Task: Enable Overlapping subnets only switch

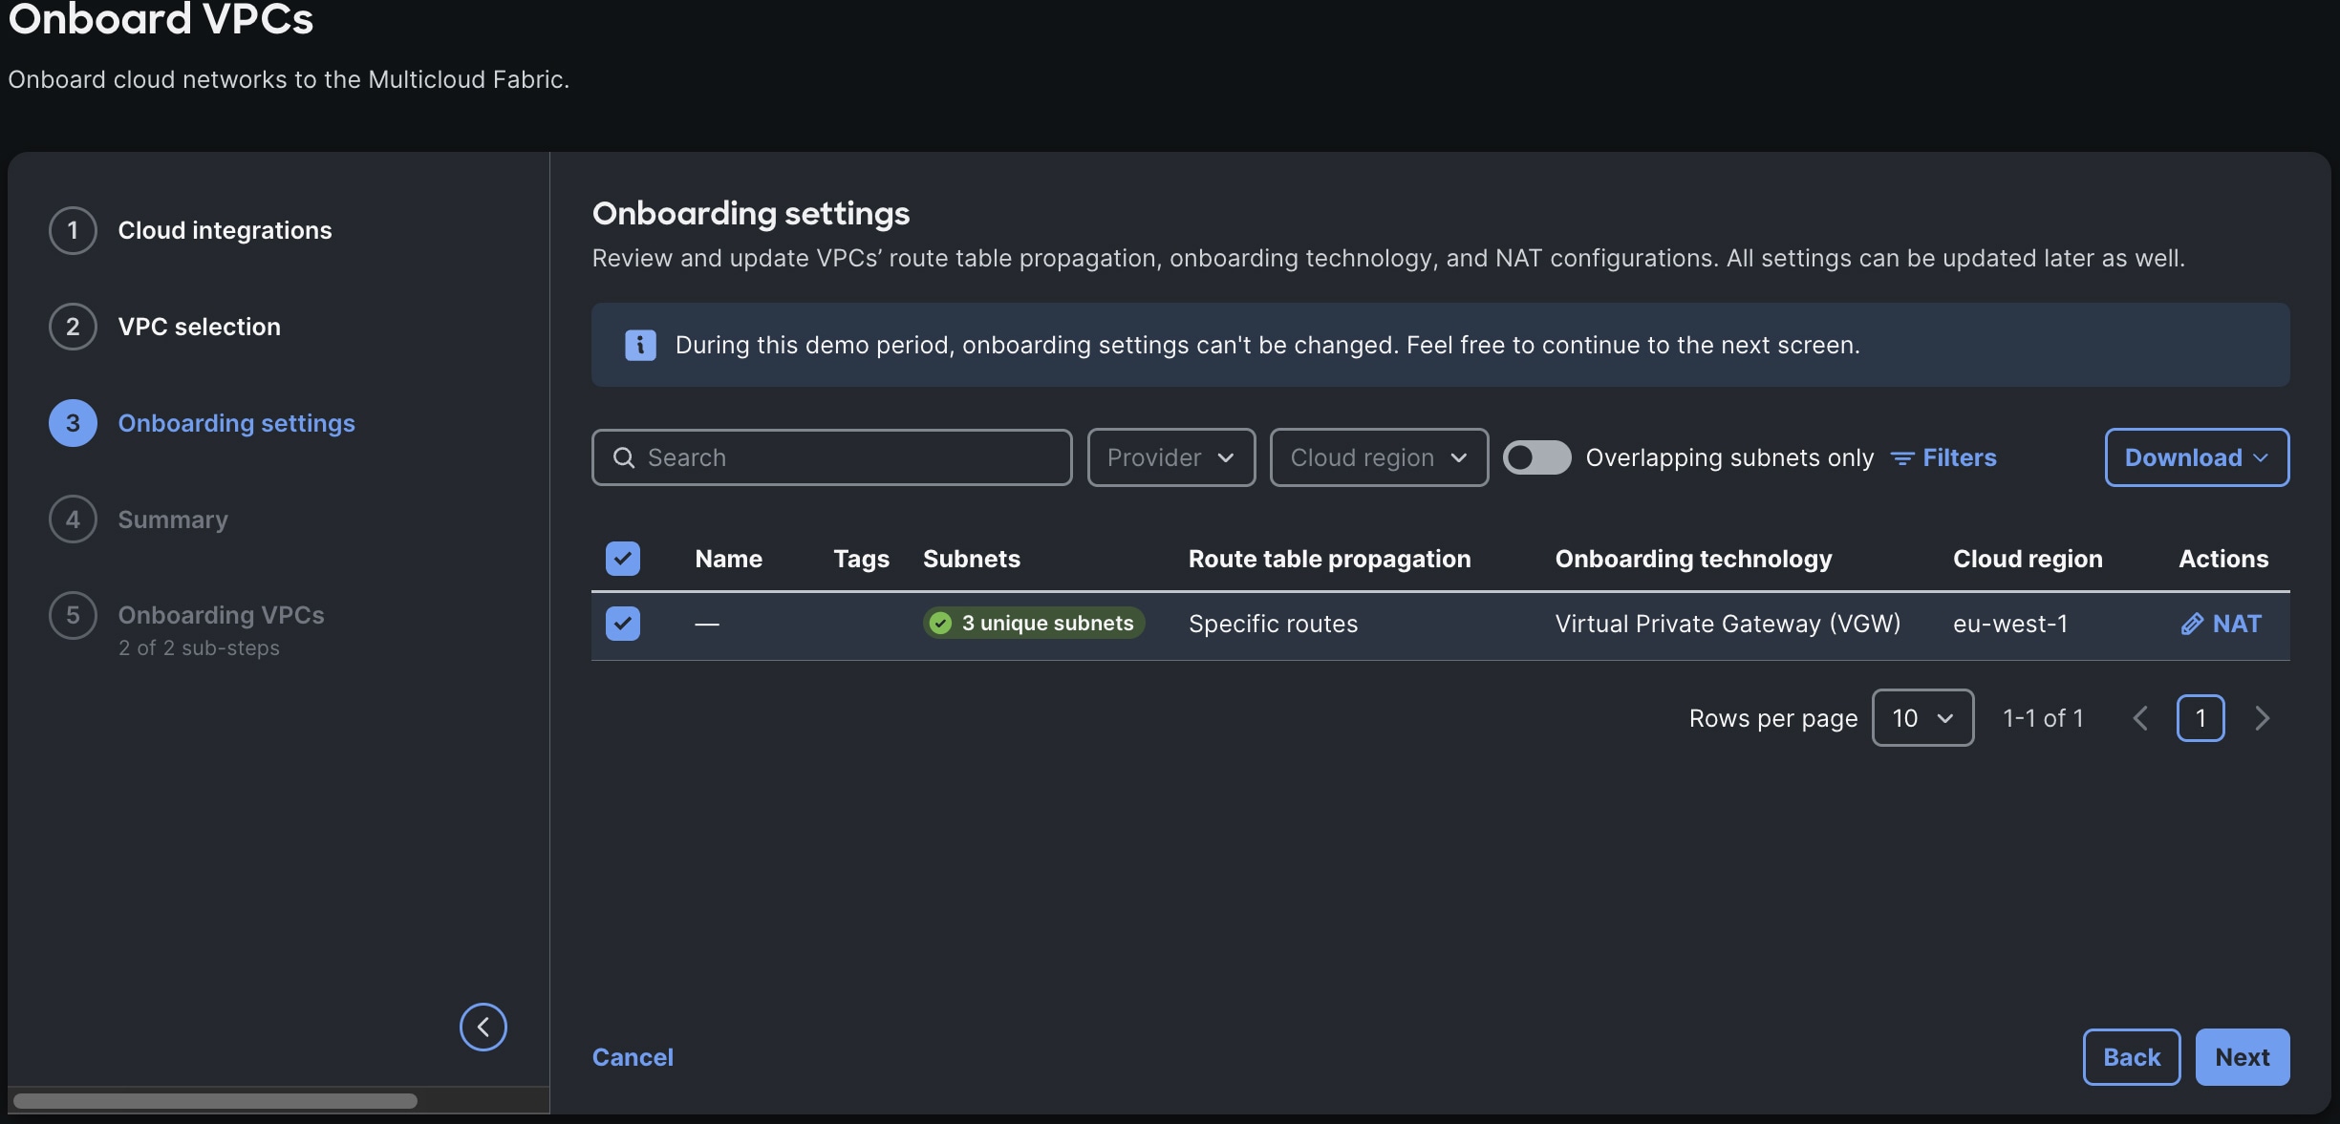Action: click(1536, 457)
